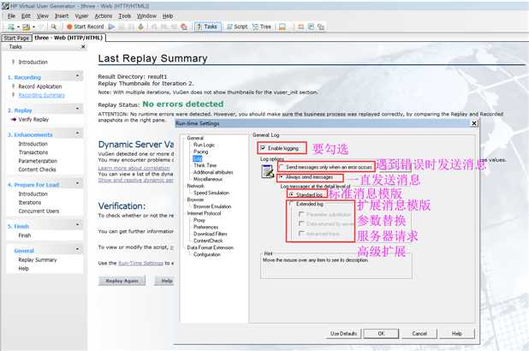Click Record Application in Tasks pane

tap(40, 86)
